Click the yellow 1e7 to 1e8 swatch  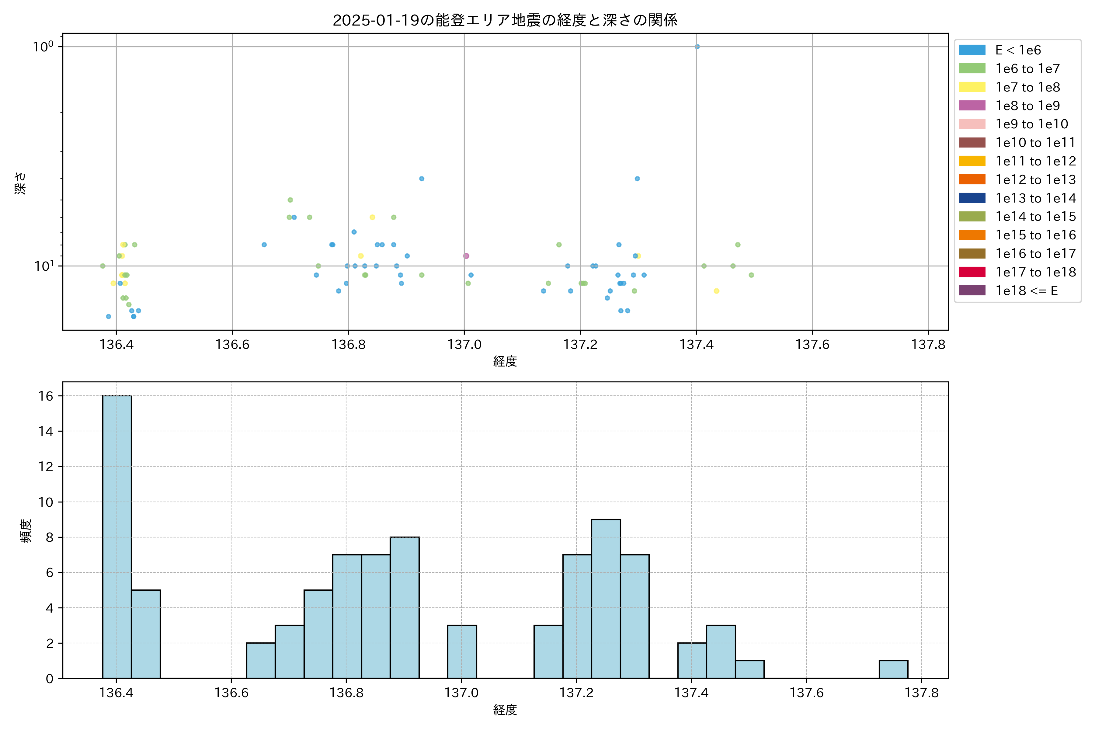tap(972, 87)
